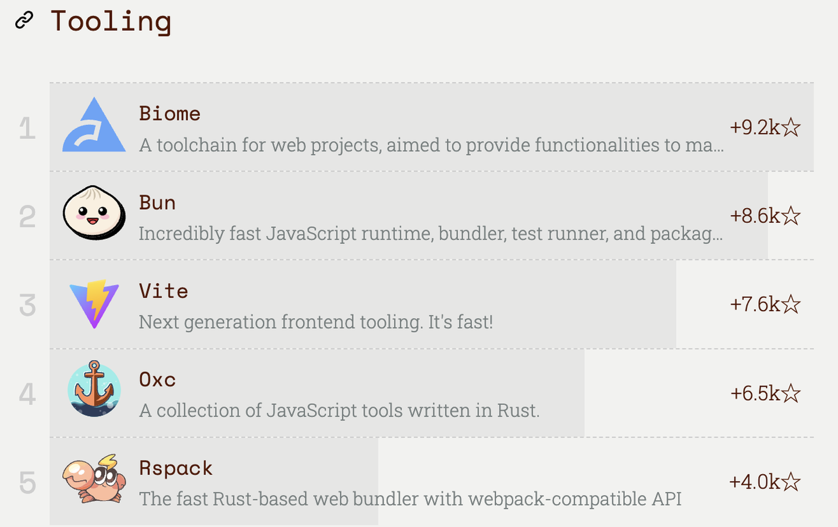Open the Oxc anchor logo
Screen dimensions: 838x527
(94, 389)
